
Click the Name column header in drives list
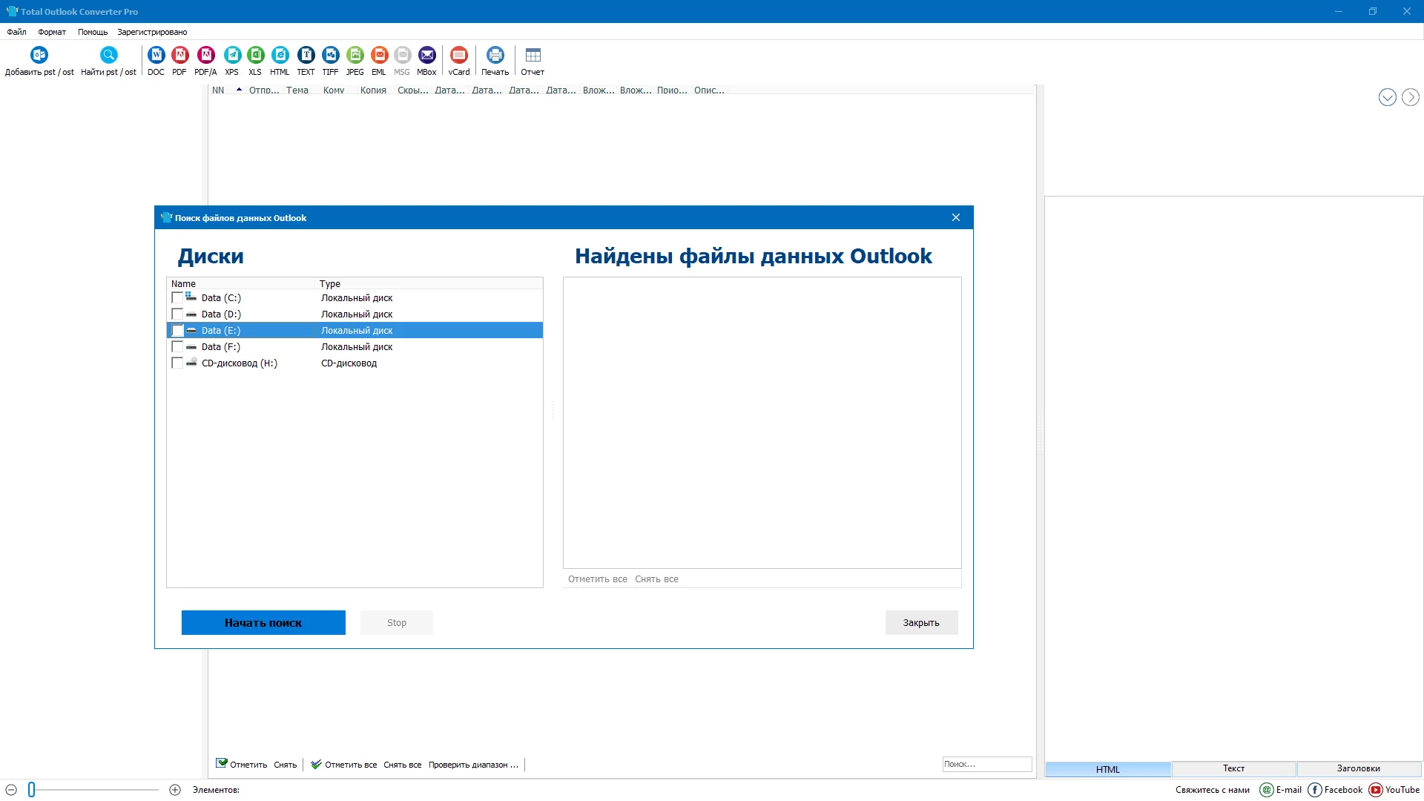point(242,283)
